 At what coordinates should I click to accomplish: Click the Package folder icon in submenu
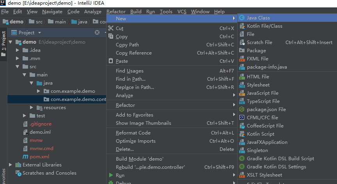tap(242, 50)
